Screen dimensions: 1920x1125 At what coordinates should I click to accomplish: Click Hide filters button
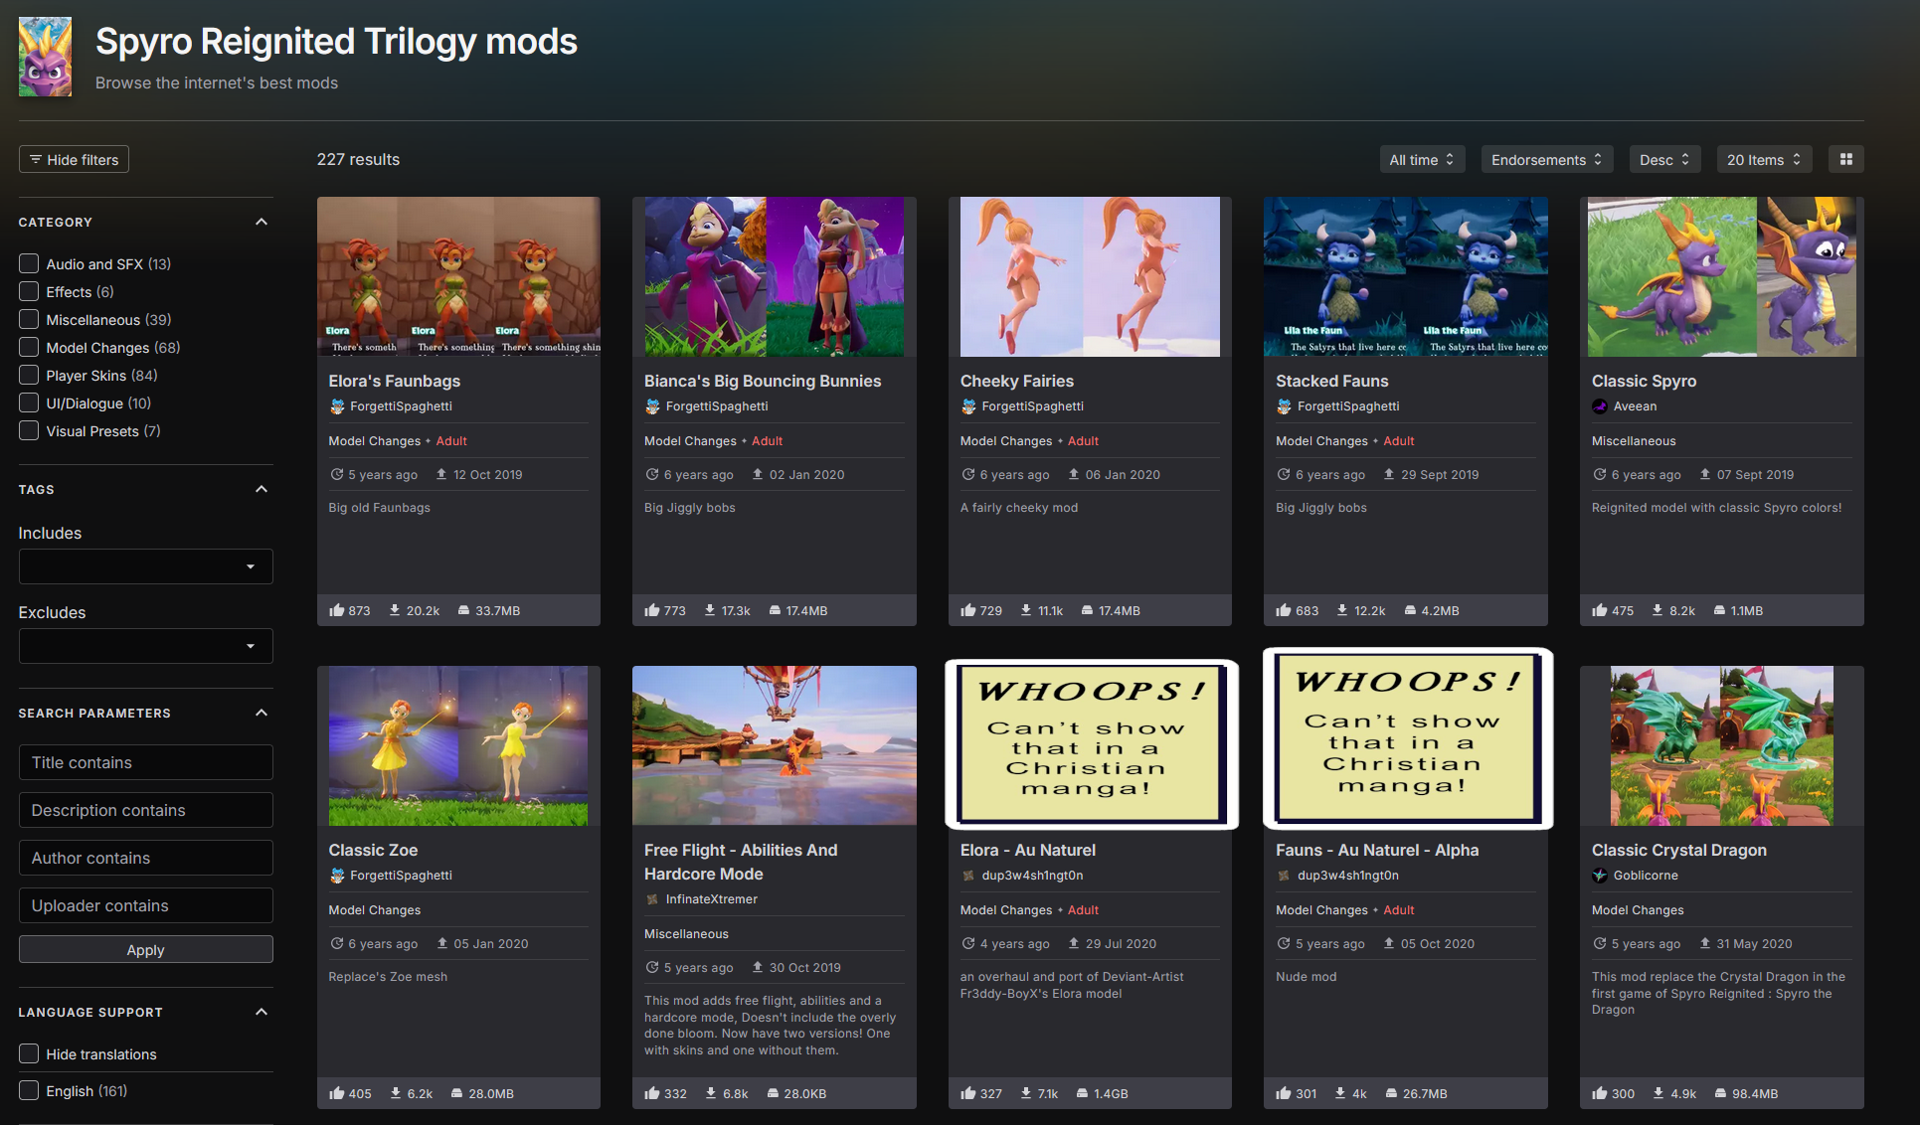click(74, 159)
